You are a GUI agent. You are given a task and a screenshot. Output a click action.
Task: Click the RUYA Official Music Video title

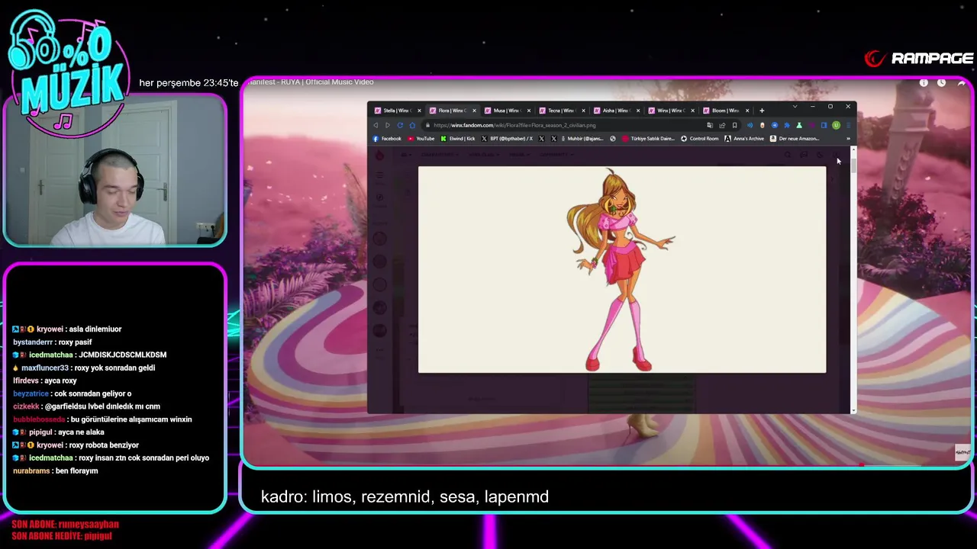tap(311, 82)
